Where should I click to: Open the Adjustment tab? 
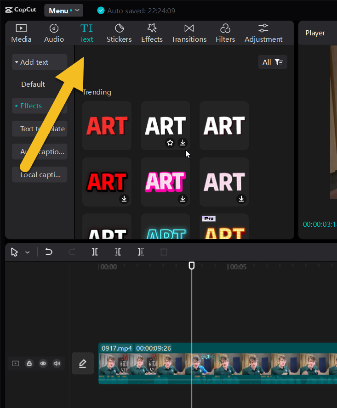(x=263, y=34)
